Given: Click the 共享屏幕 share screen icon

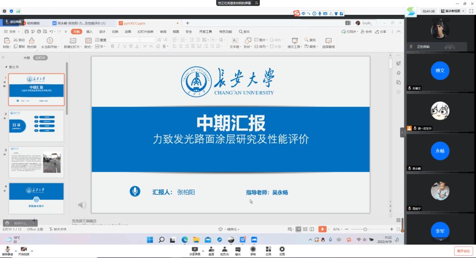Looking at the screenshot, I should 195,249.
